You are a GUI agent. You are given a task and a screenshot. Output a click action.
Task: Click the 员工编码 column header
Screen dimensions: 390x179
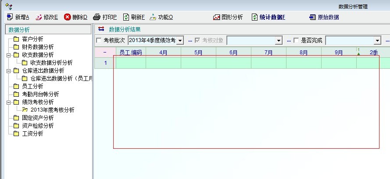[x=130, y=53]
